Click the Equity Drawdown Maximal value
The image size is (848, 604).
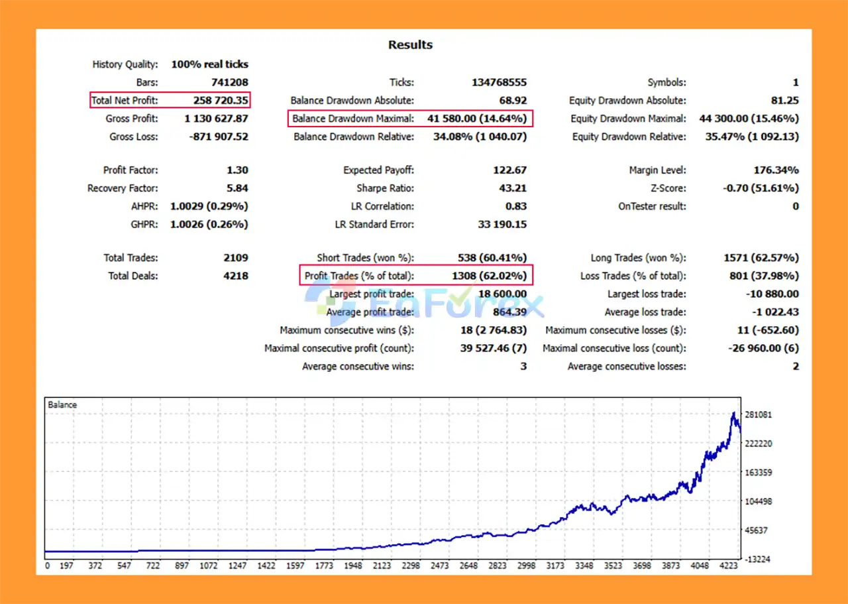tap(749, 119)
